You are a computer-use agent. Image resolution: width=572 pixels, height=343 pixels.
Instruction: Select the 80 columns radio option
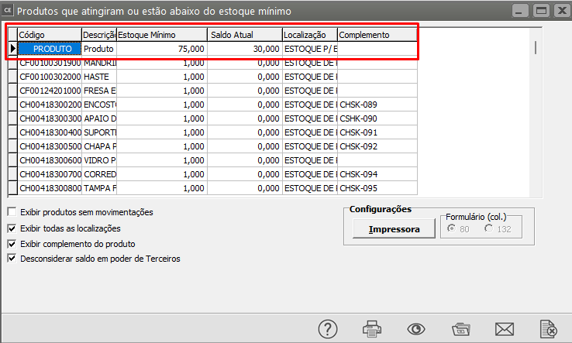[x=451, y=228]
